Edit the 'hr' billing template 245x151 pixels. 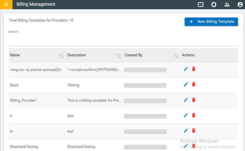(x=186, y=131)
